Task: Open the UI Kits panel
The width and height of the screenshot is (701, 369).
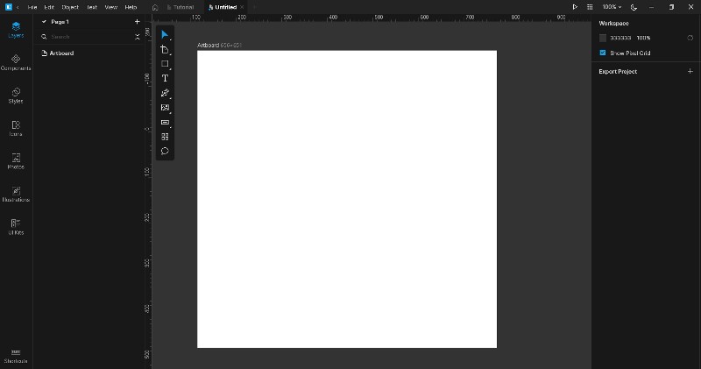Action: point(16,227)
